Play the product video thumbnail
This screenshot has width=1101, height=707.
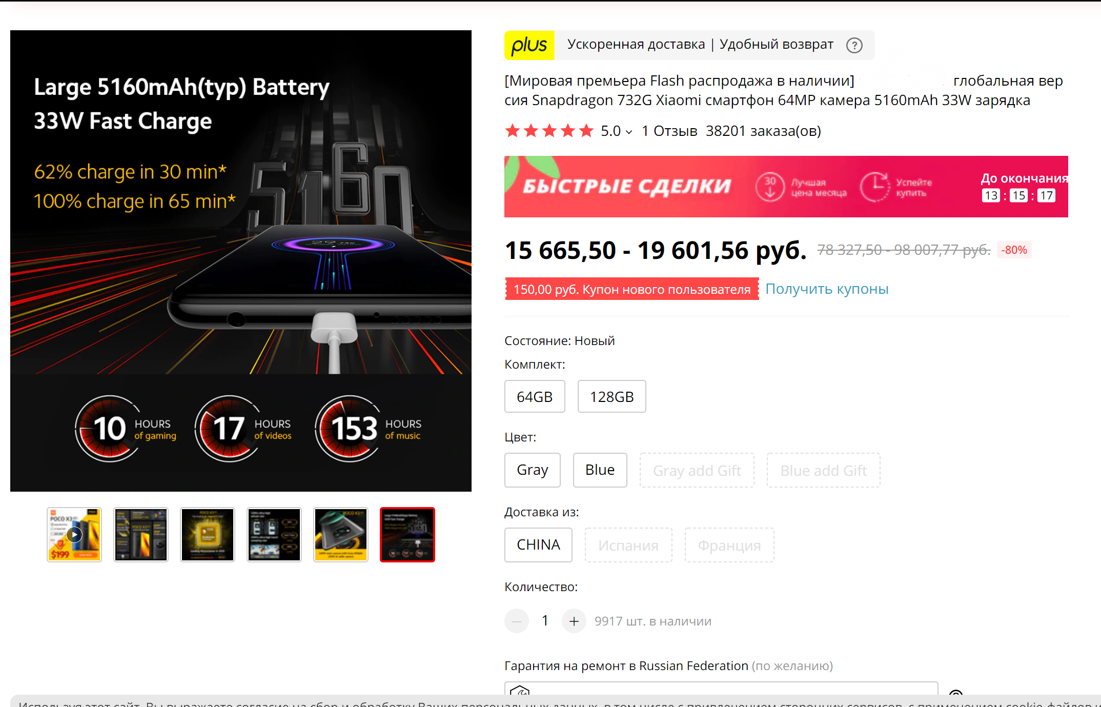[x=74, y=535]
